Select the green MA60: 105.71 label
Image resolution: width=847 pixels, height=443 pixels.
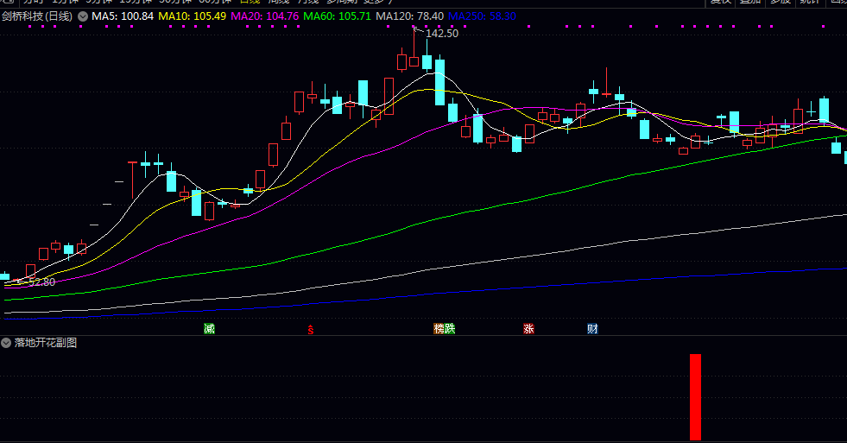337,16
